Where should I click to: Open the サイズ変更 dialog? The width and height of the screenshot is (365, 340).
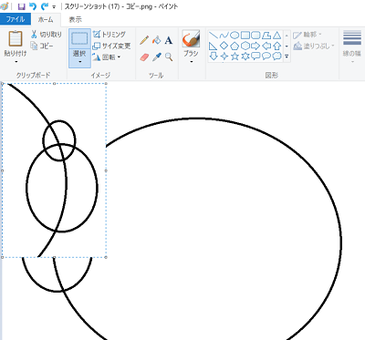coord(111,46)
